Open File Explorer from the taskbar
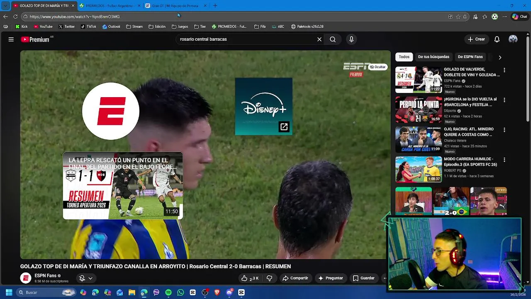Image resolution: width=531 pixels, height=299 pixels. coord(132,292)
